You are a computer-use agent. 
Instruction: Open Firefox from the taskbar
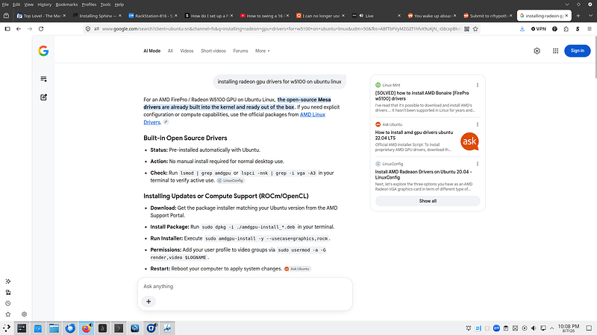coord(87,328)
